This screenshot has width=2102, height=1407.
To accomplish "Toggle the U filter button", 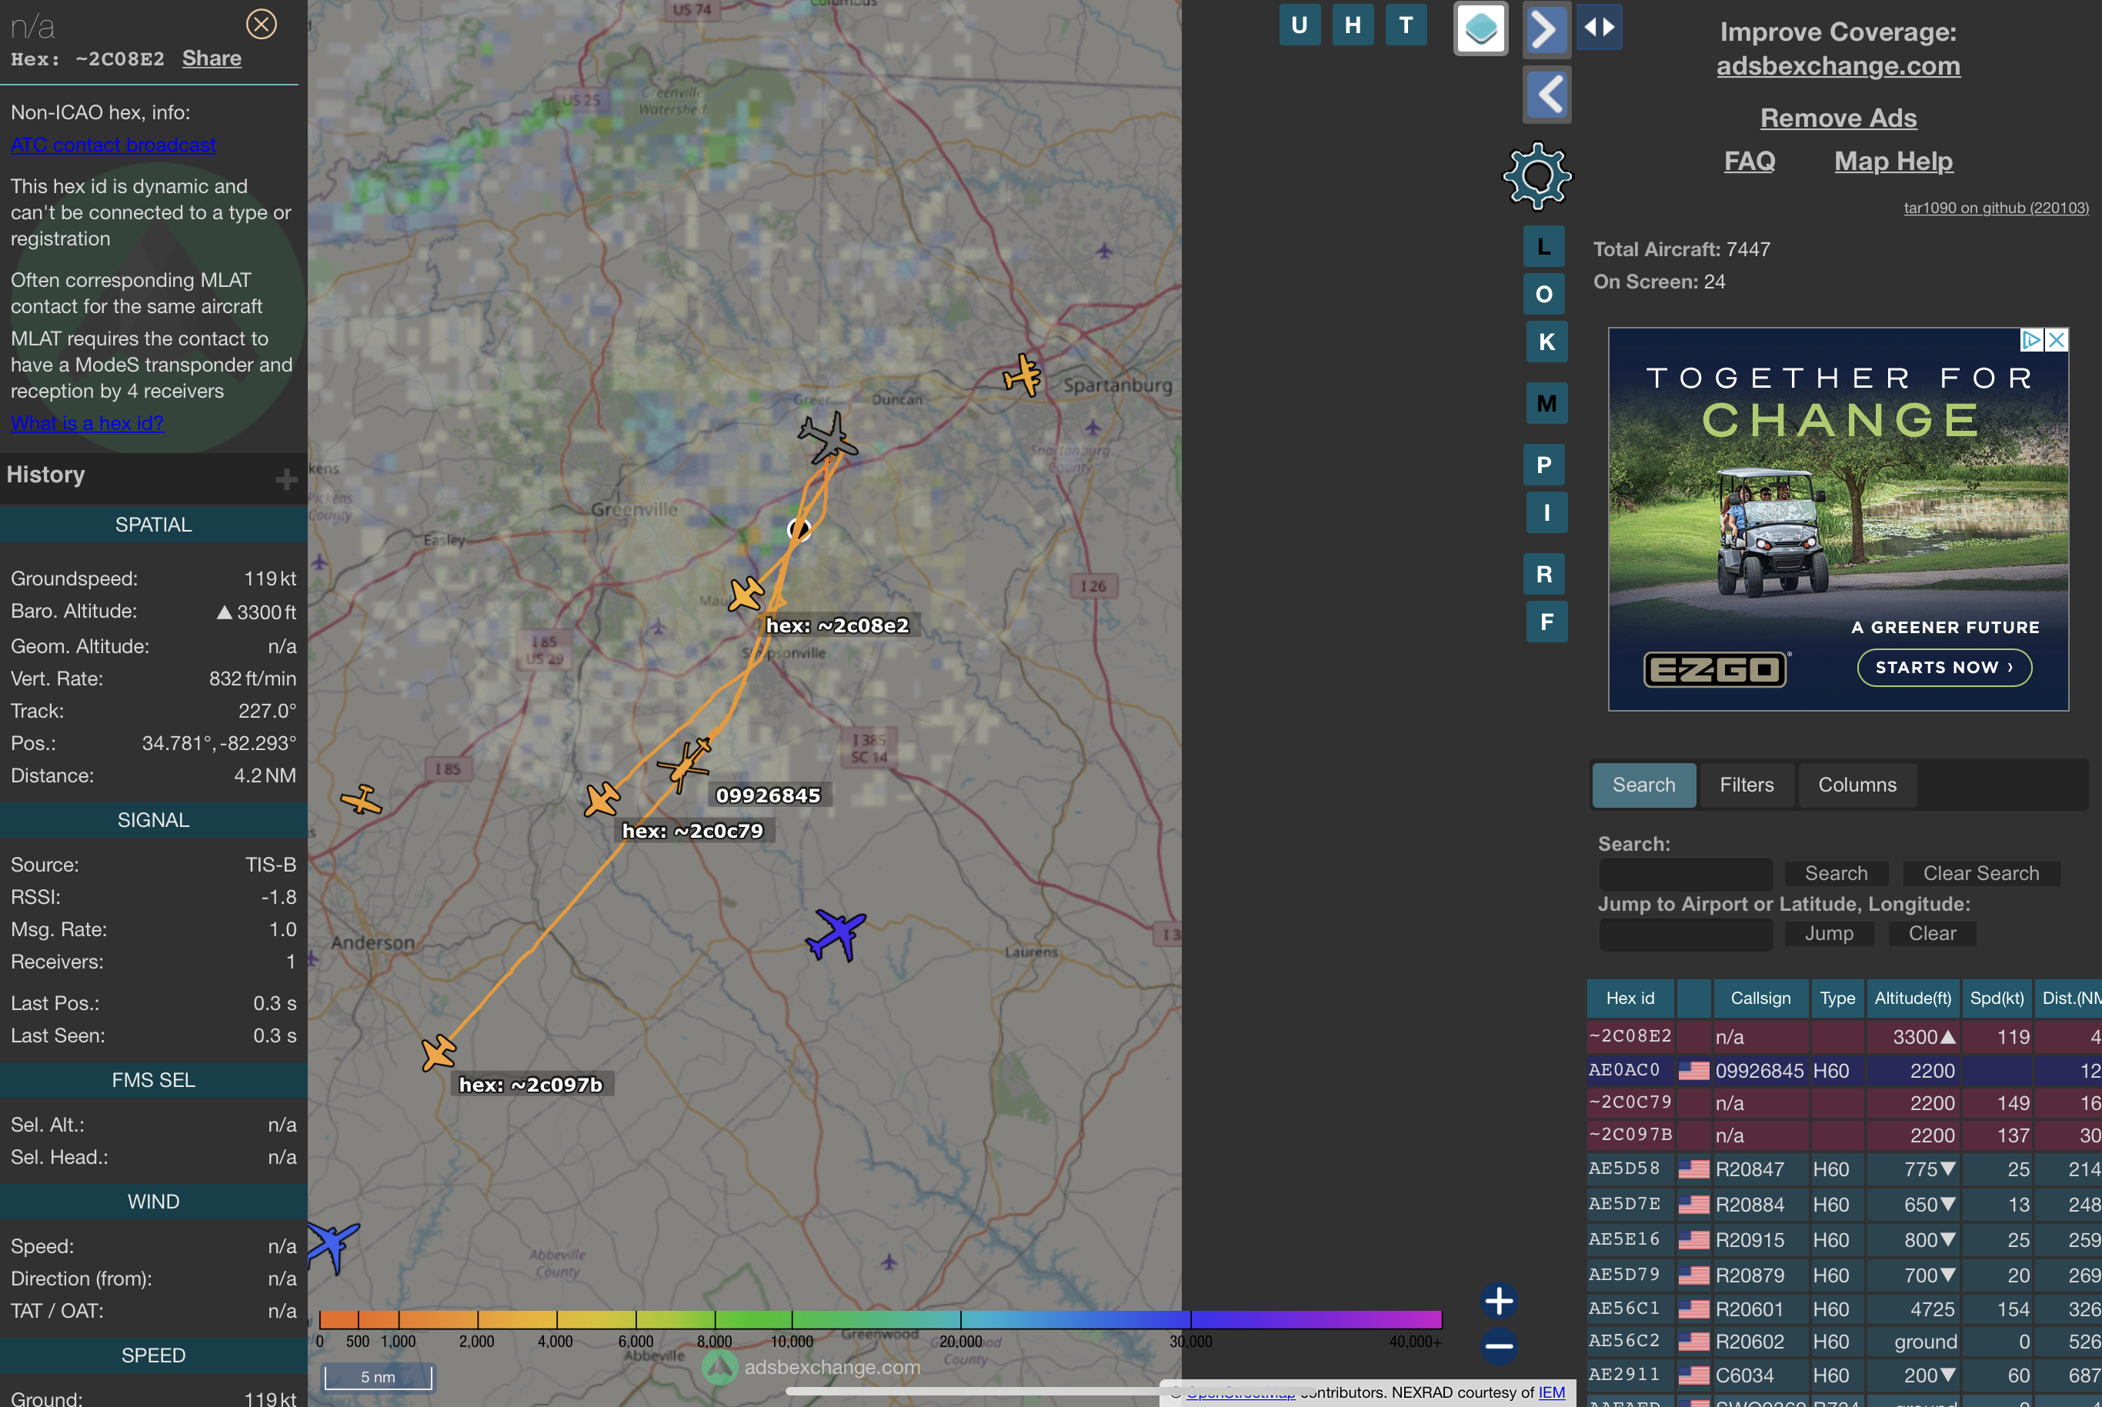I will [x=1299, y=25].
